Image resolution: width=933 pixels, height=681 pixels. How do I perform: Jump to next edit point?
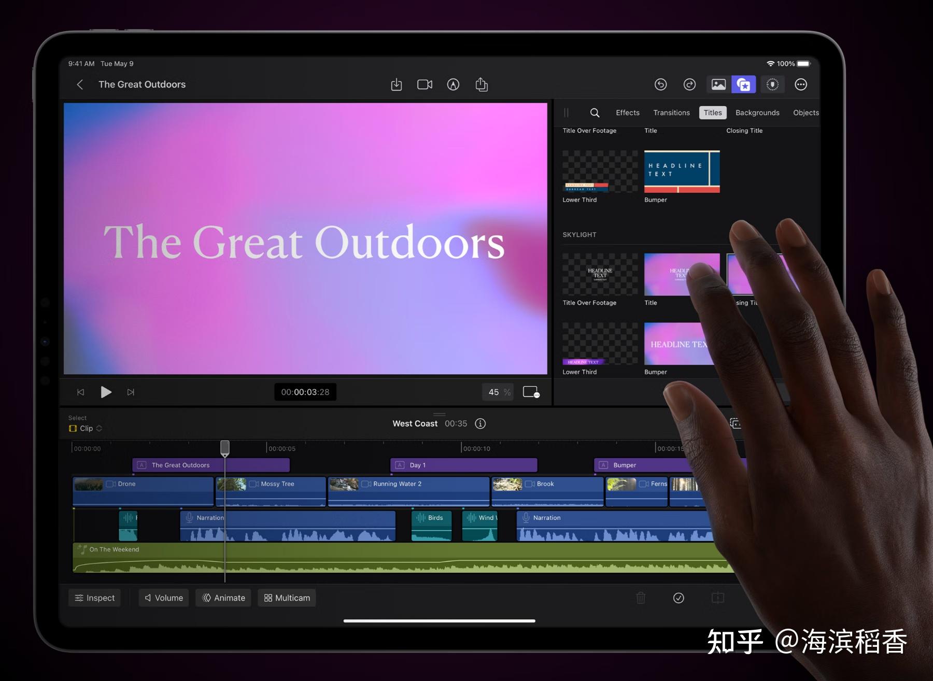[x=131, y=392]
